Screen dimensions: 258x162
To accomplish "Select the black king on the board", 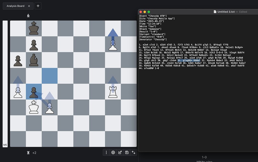I will (34, 28).
